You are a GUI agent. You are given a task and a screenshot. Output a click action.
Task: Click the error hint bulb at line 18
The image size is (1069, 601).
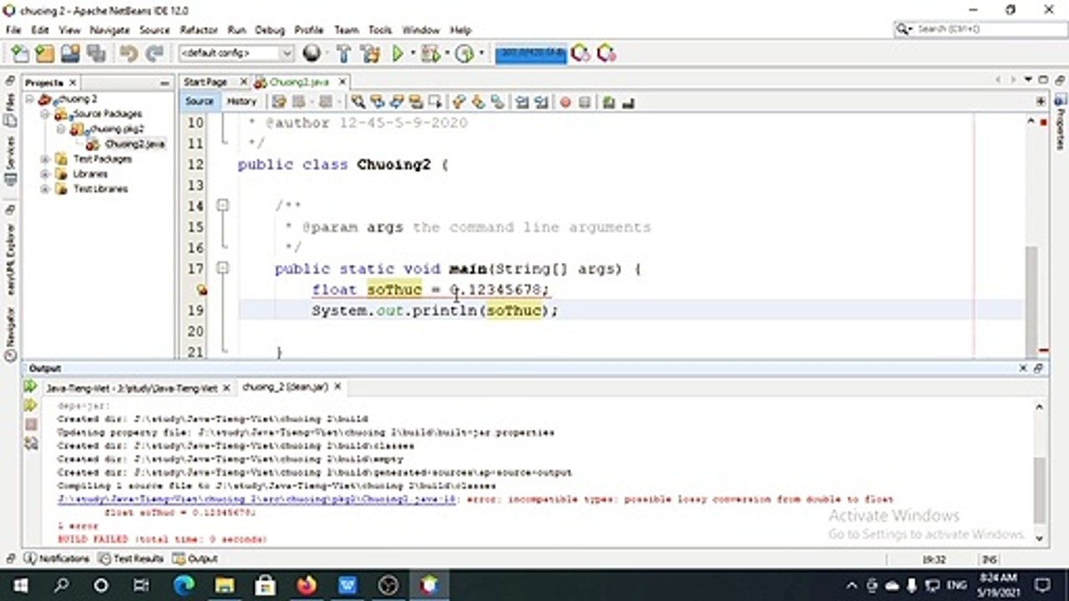coord(201,290)
